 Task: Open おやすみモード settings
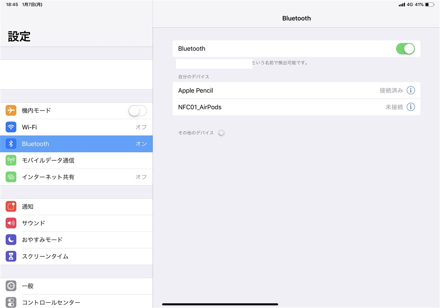(76, 240)
